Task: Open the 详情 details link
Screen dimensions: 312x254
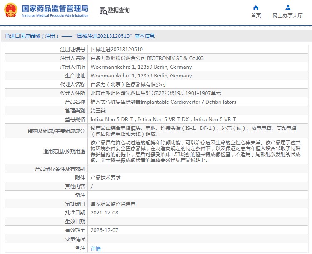Action: click(96, 248)
